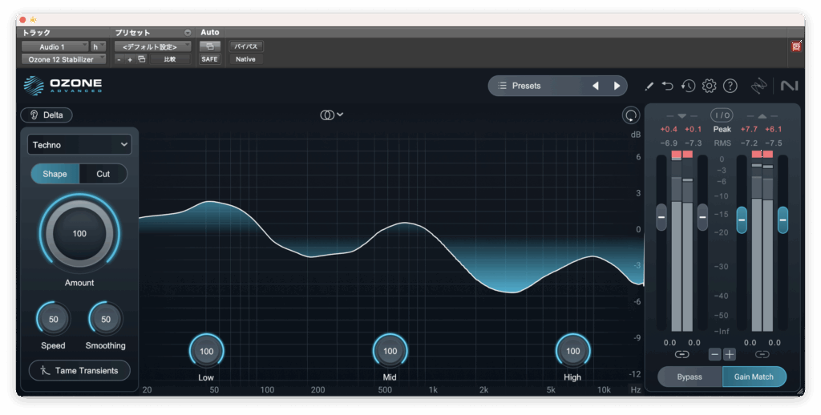Viewport: 821px width, 415px height.
Task: Toggle input gain link icon
Action: click(681, 354)
